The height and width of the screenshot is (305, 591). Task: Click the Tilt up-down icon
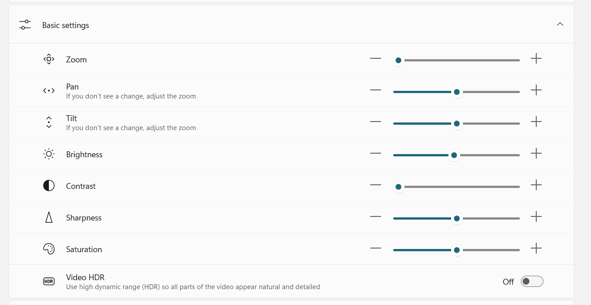tap(49, 122)
